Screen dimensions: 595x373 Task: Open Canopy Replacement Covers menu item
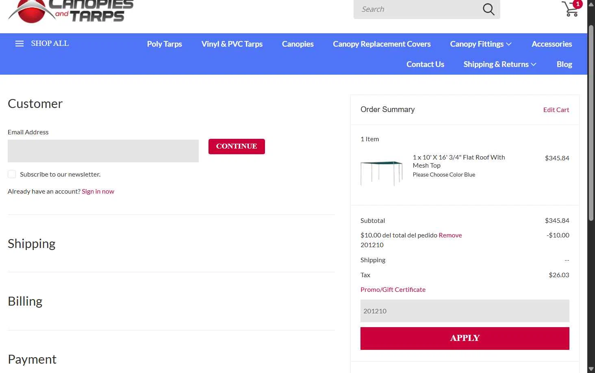[x=382, y=44]
